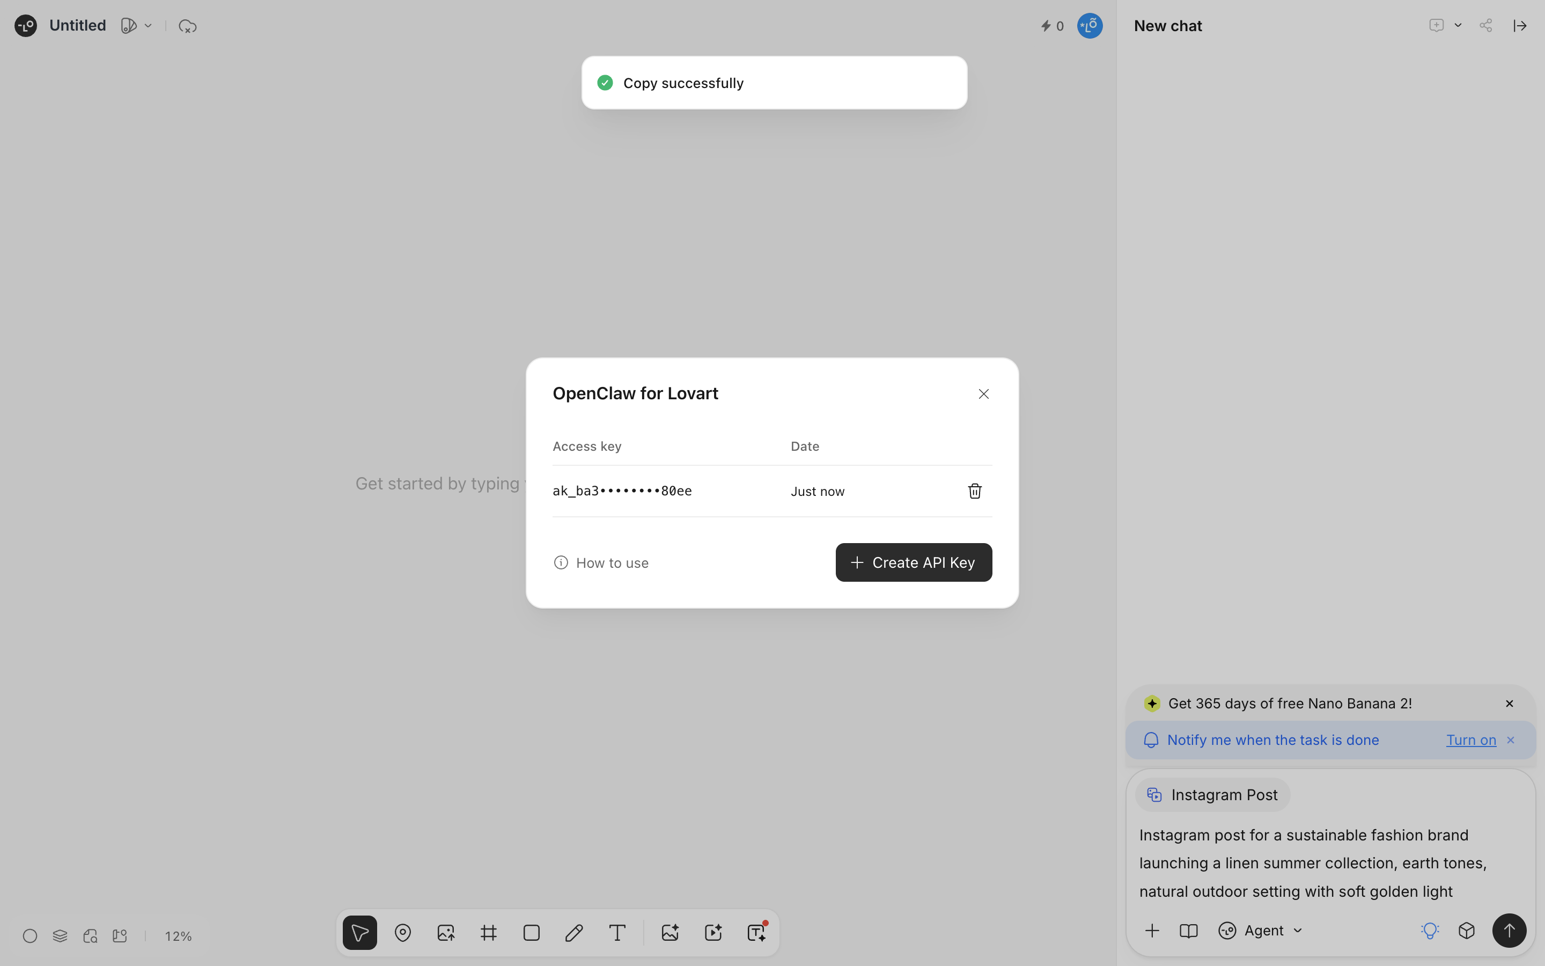Click the Untitled project title
This screenshot has height=966, width=1545.
click(77, 26)
